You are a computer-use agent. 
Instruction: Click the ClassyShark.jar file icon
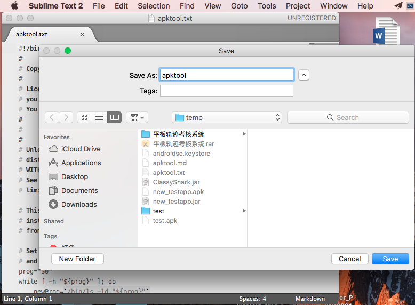[146, 182]
